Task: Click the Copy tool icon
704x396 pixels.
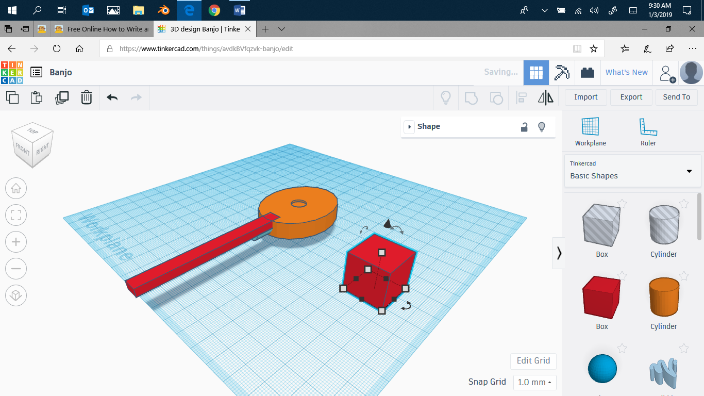Action: coord(12,97)
